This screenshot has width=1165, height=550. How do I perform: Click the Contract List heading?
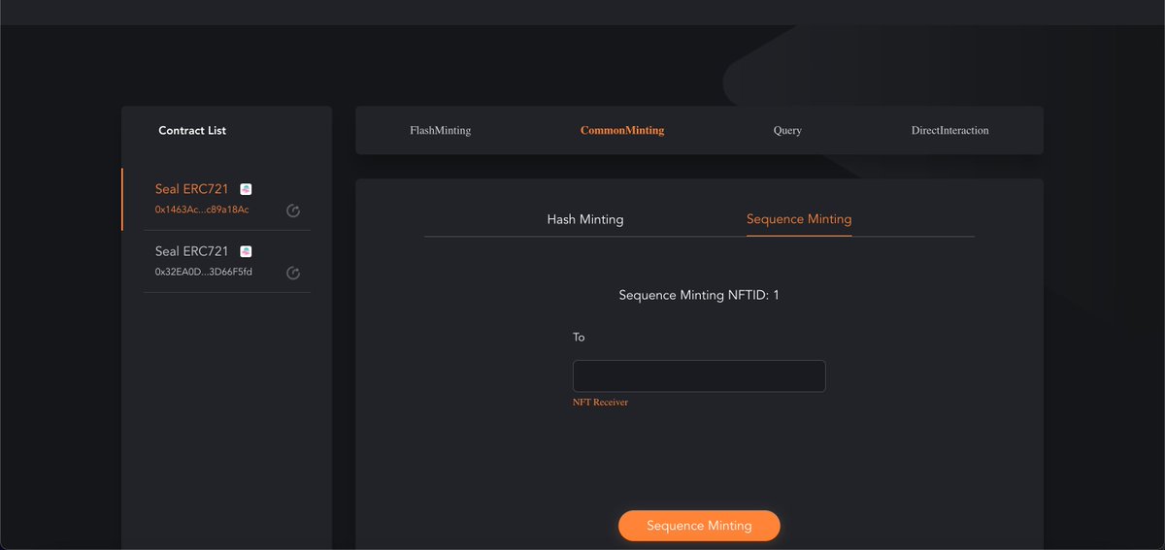192,130
